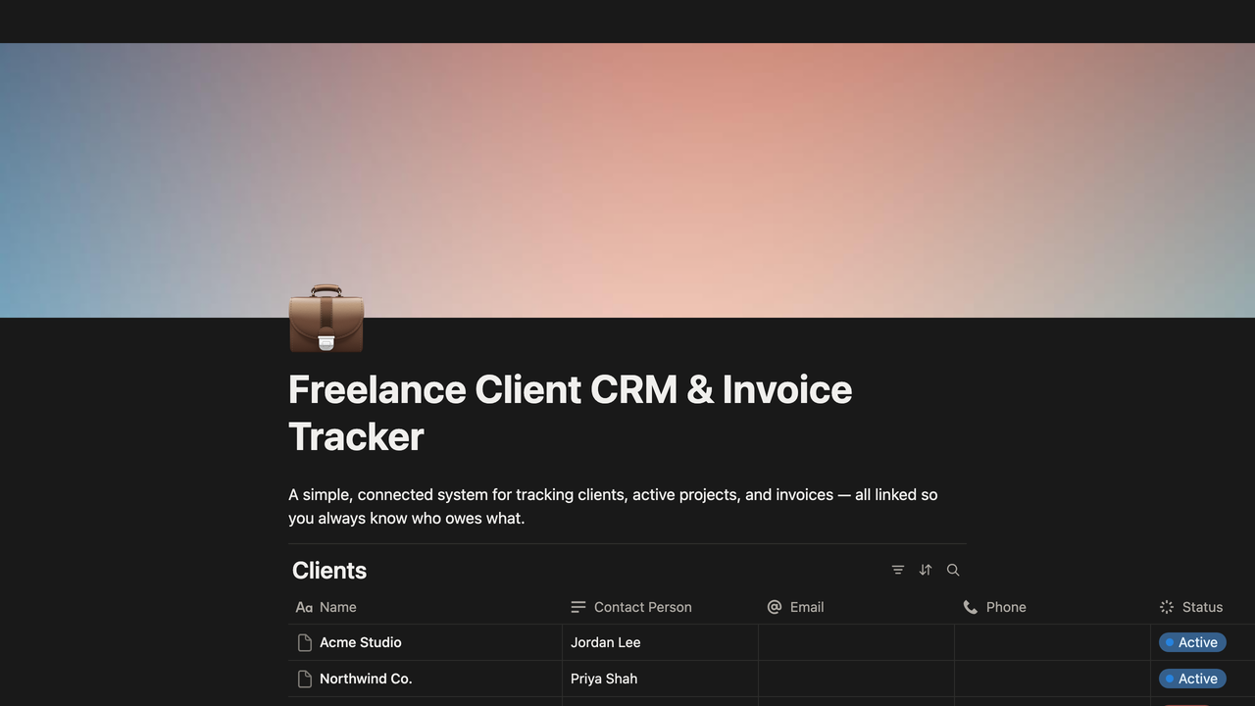The image size is (1255, 706).
Task: Select the Jordan Lee contact cell
Action: [x=660, y=642]
